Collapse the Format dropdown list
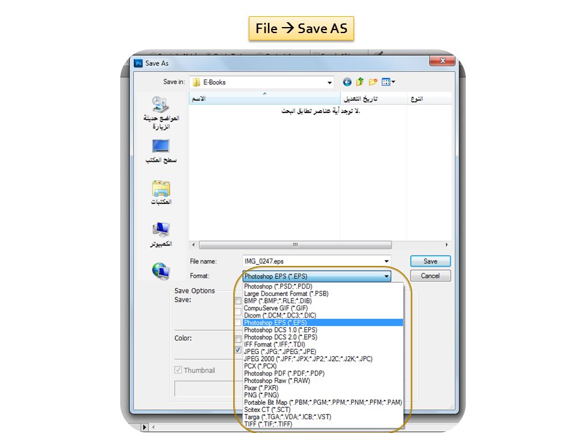This screenshot has width=577, height=433. click(x=386, y=276)
